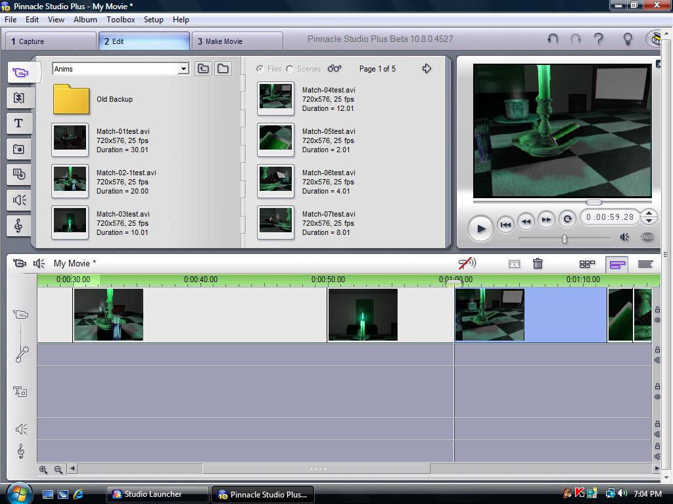Open the audio toolbox icon
The height and width of the screenshot is (504, 673).
coord(39,263)
